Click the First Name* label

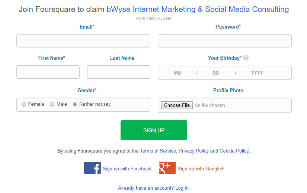coord(51,58)
